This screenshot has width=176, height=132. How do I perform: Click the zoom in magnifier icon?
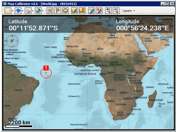108,11
